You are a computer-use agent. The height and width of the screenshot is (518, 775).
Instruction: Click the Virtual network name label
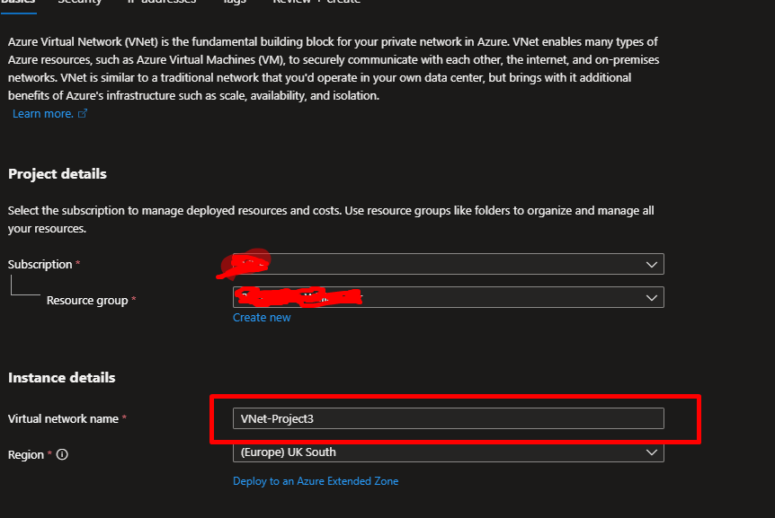tap(63, 419)
